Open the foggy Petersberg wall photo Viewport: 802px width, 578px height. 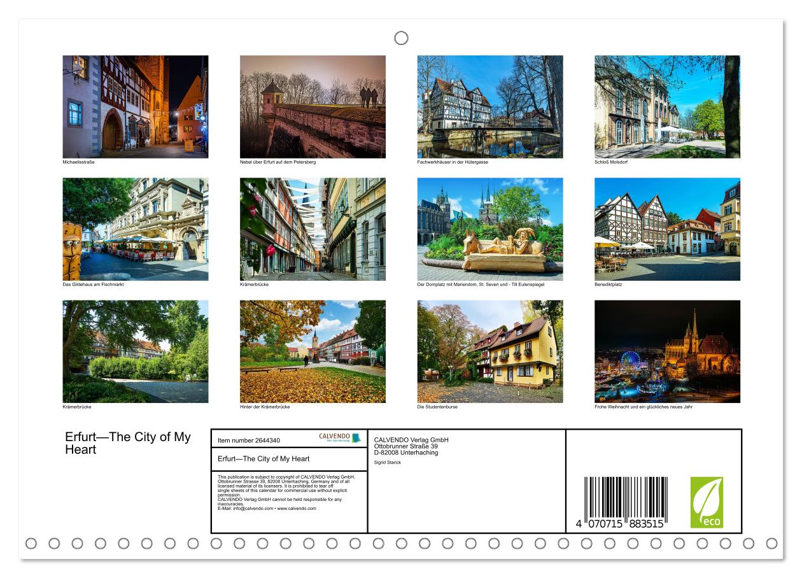(x=313, y=107)
